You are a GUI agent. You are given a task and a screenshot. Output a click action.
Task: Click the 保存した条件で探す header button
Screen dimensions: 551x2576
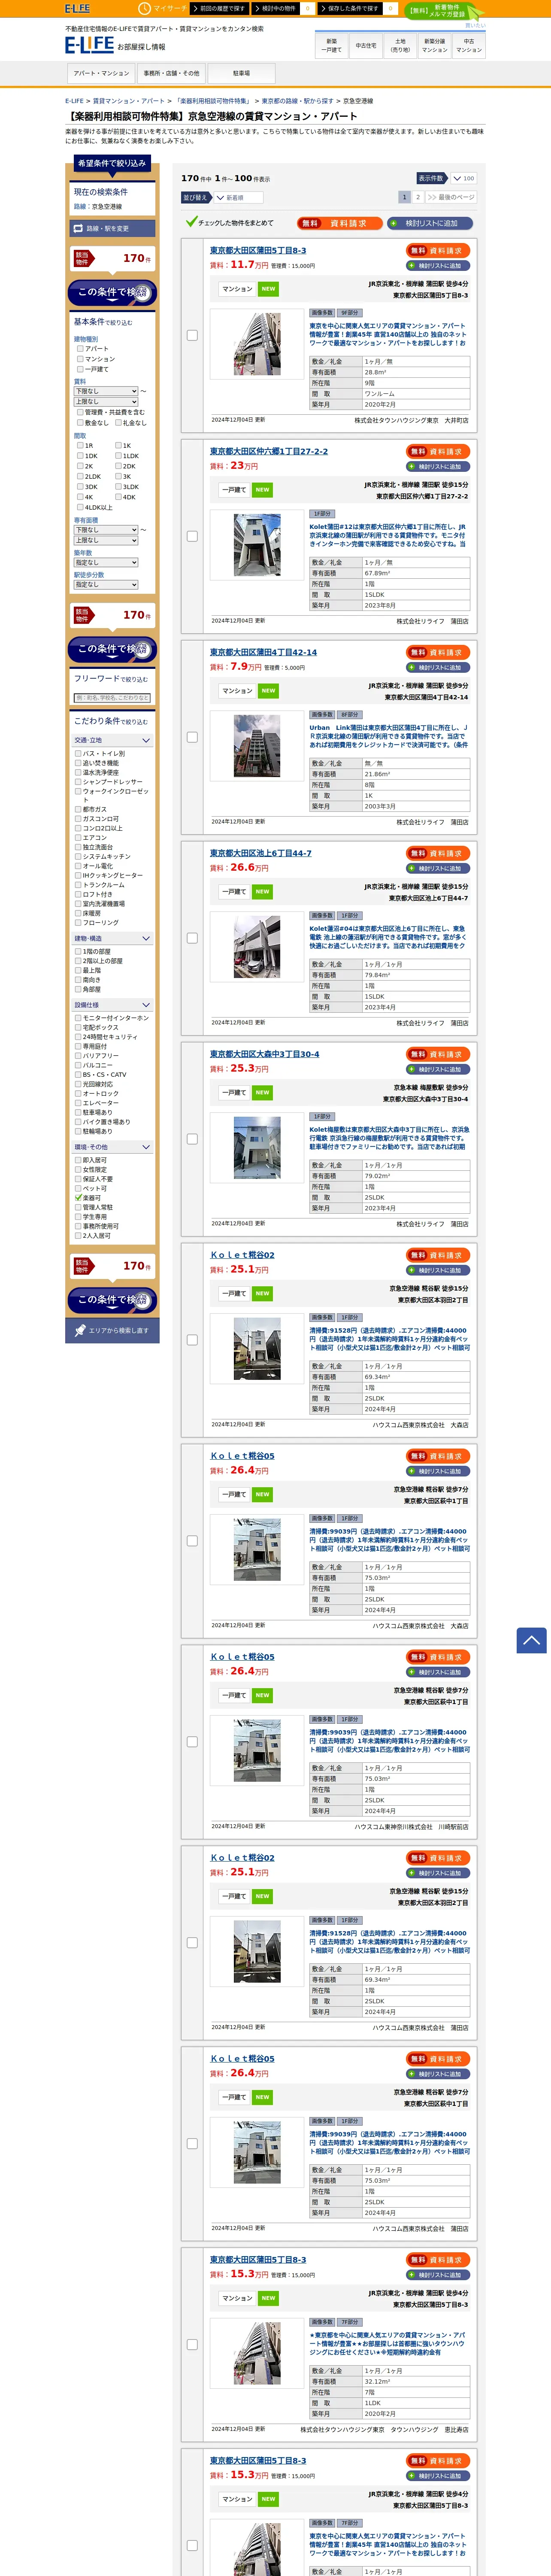tap(351, 8)
